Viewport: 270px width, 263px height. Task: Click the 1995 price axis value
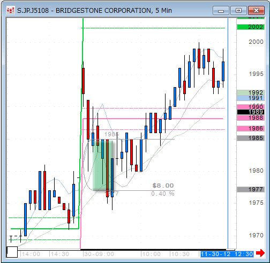click(256, 74)
